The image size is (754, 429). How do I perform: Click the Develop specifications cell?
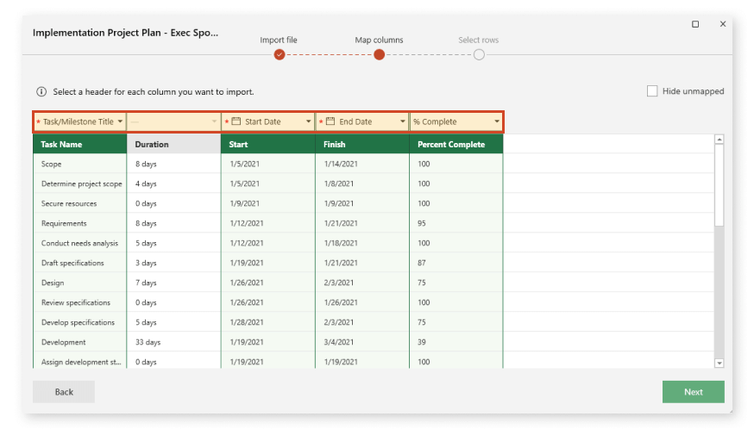click(x=80, y=322)
